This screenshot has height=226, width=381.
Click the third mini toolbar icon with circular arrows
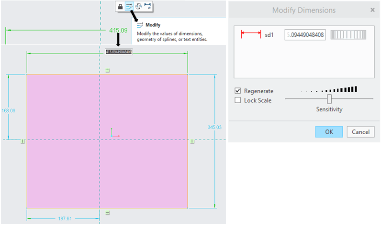tap(138, 6)
